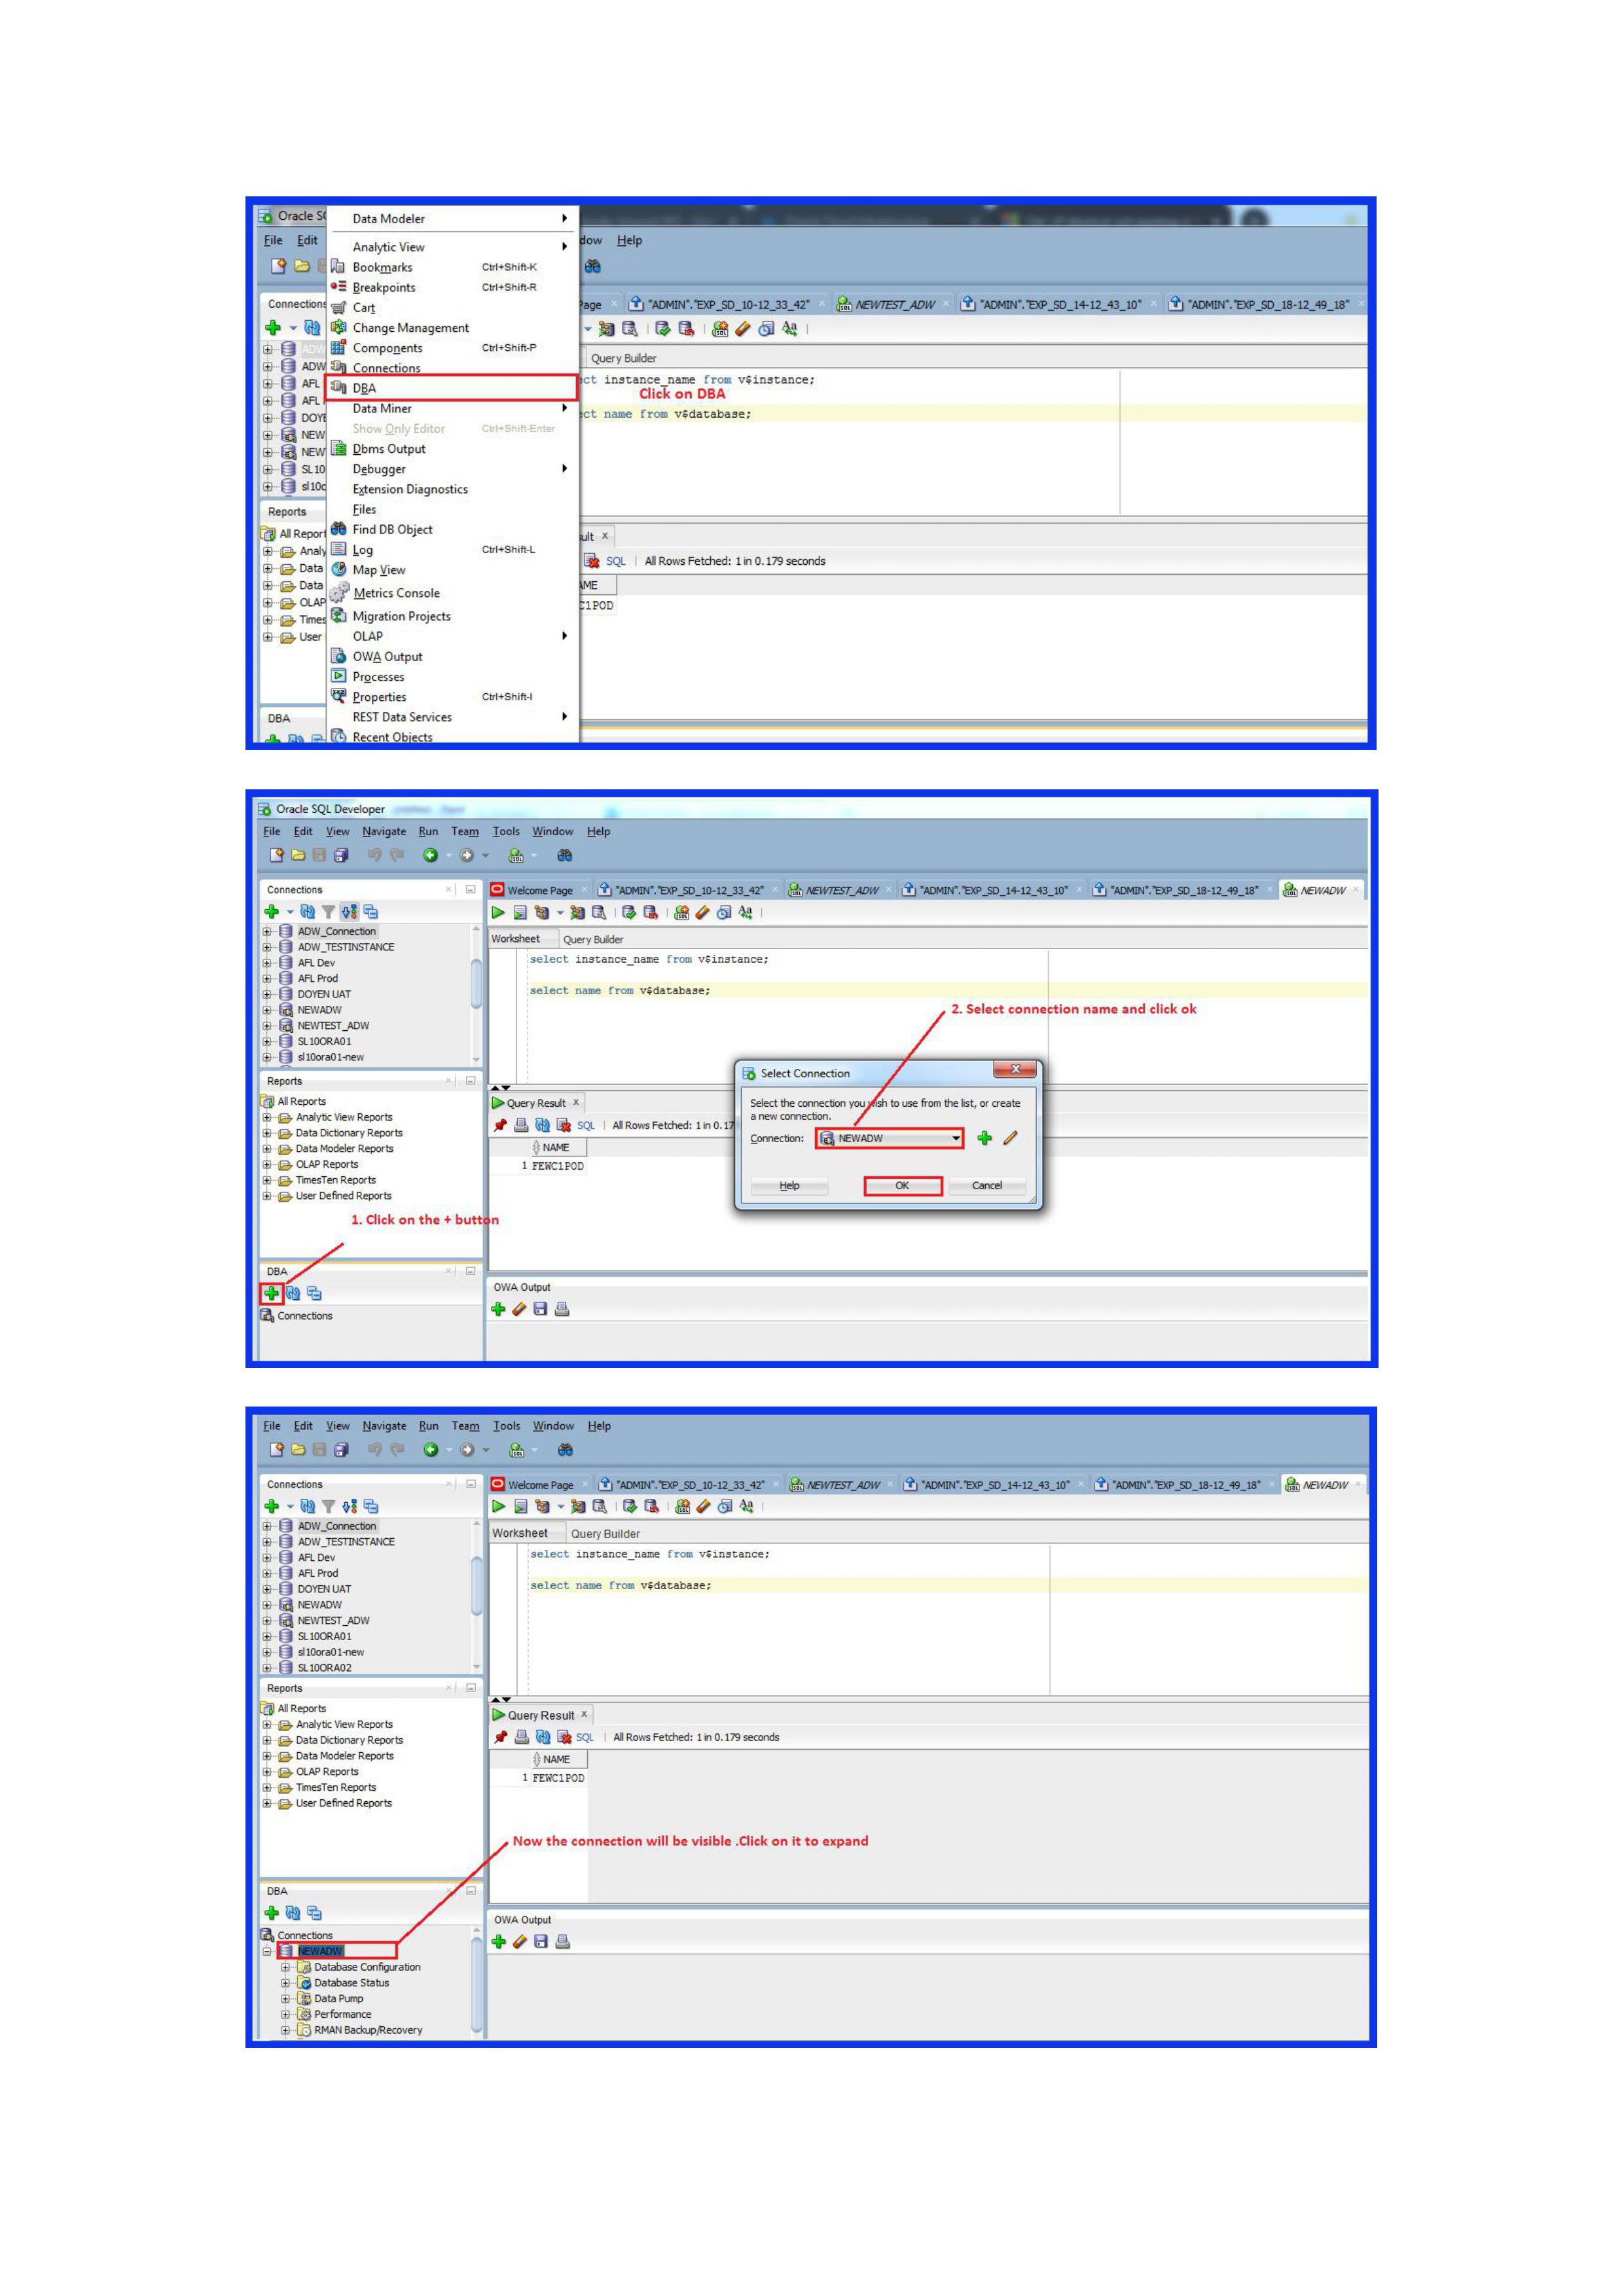Open Metrics Console from the menu
The height and width of the screenshot is (2296, 1624).
[x=452, y=593]
